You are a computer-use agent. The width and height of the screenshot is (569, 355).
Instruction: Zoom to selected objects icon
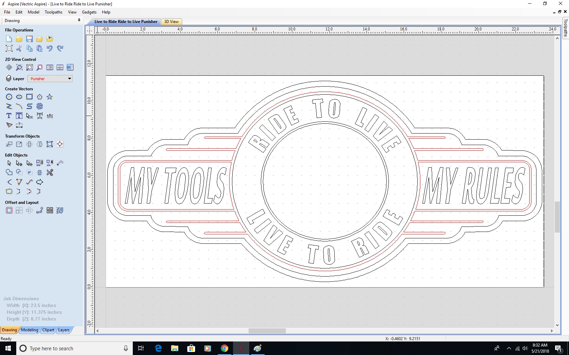(40, 67)
